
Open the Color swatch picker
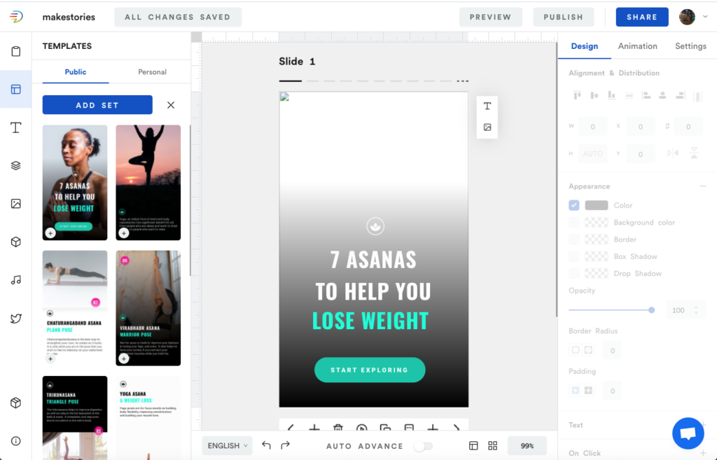pyautogui.click(x=597, y=205)
